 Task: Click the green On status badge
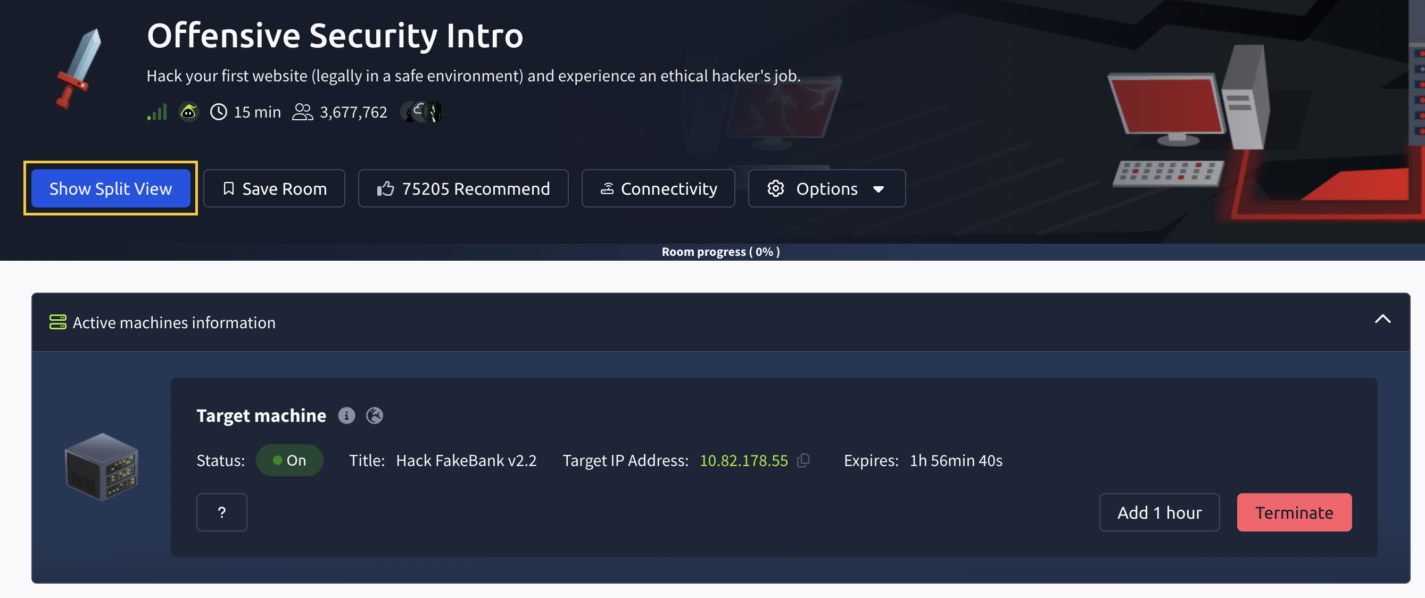[x=289, y=460]
